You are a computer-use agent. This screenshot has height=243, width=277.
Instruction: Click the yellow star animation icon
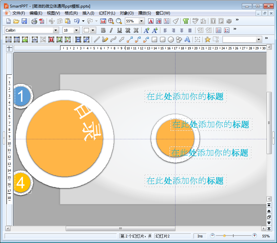(207, 40)
